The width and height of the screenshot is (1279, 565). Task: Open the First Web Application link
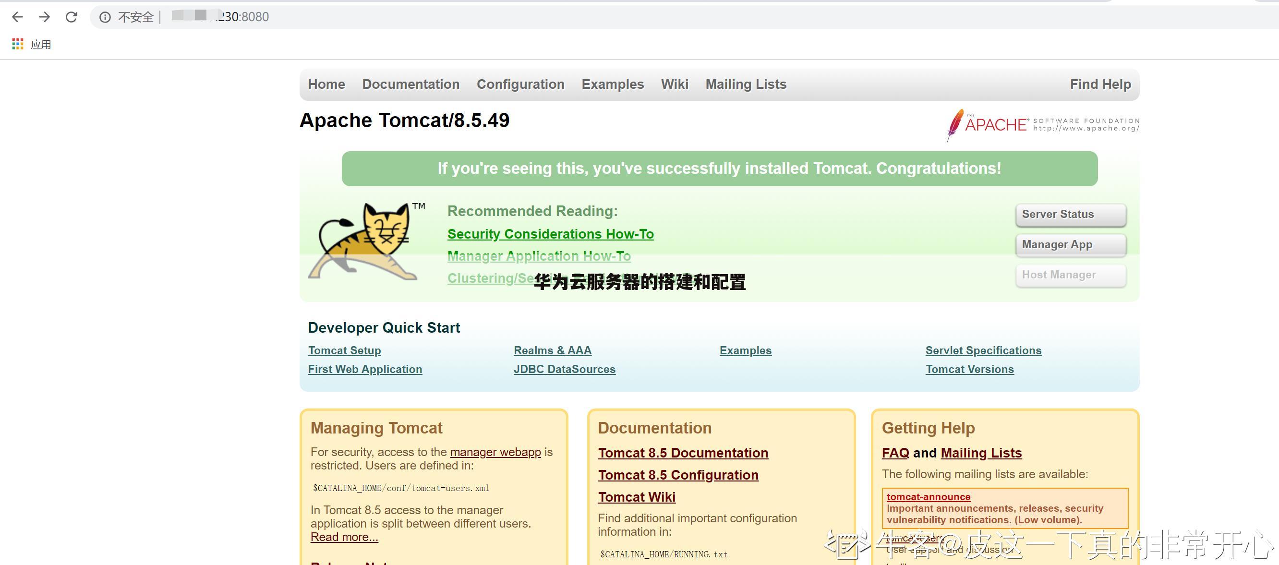click(x=365, y=369)
